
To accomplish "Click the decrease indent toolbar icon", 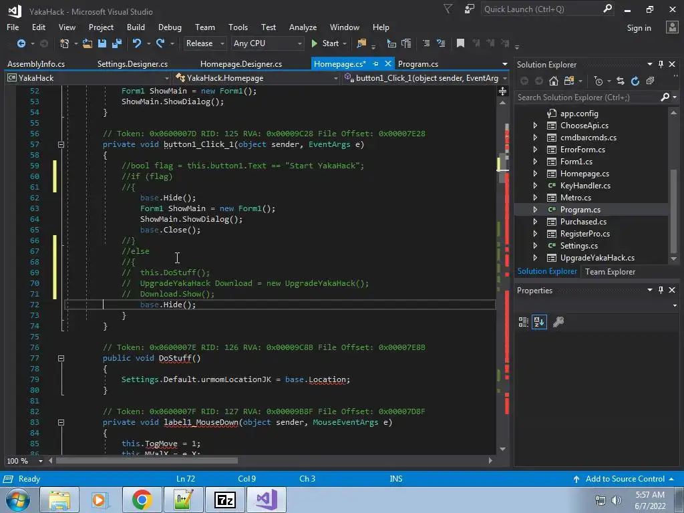I will (426, 43).
